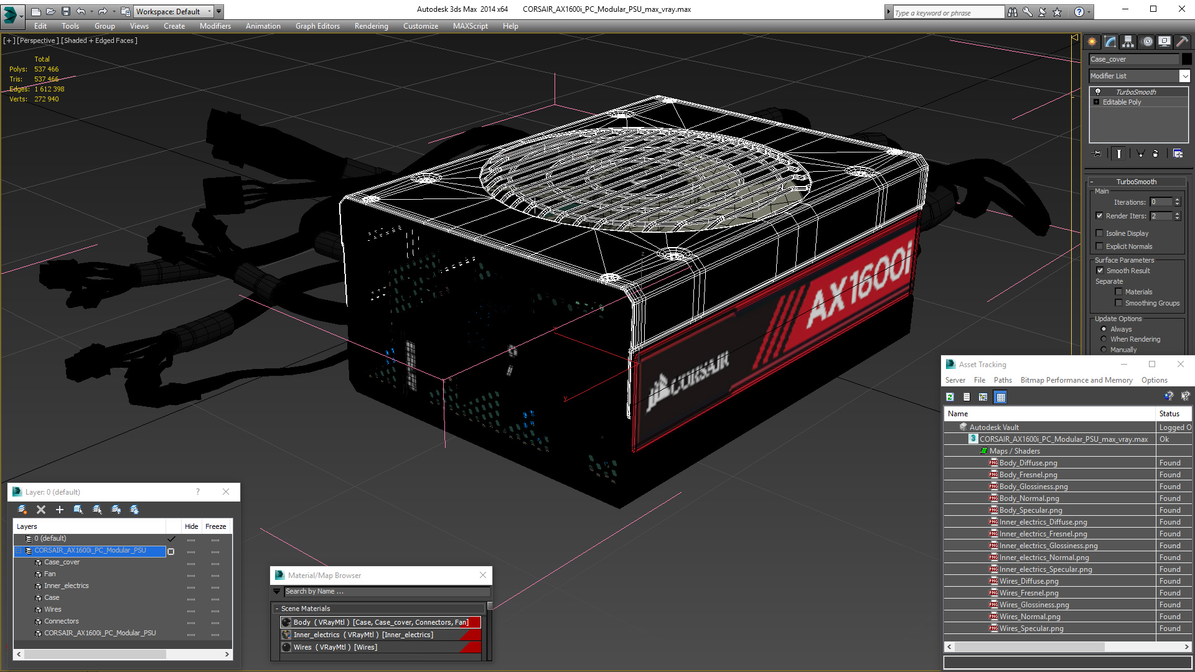
Task: Check Separate by Materials checkbox
Action: pos(1118,292)
